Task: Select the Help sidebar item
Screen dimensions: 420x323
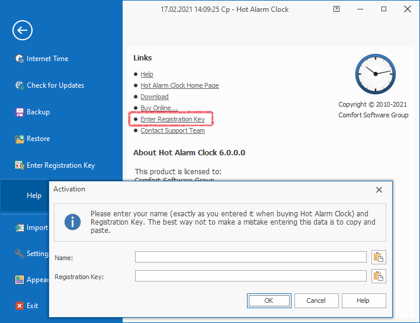Action: point(25,196)
